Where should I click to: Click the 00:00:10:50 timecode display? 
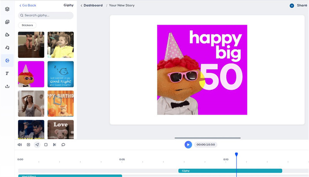tap(206, 145)
